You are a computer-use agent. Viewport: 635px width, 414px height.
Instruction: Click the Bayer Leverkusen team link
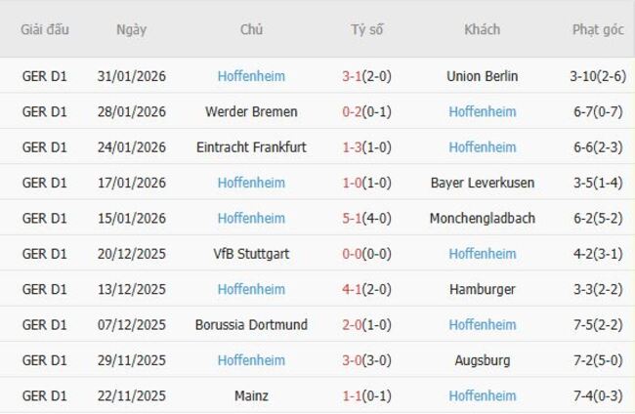click(482, 183)
